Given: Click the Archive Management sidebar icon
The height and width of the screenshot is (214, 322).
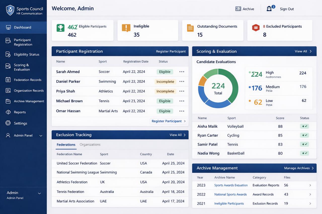Looking at the screenshot, I should point(8,101).
